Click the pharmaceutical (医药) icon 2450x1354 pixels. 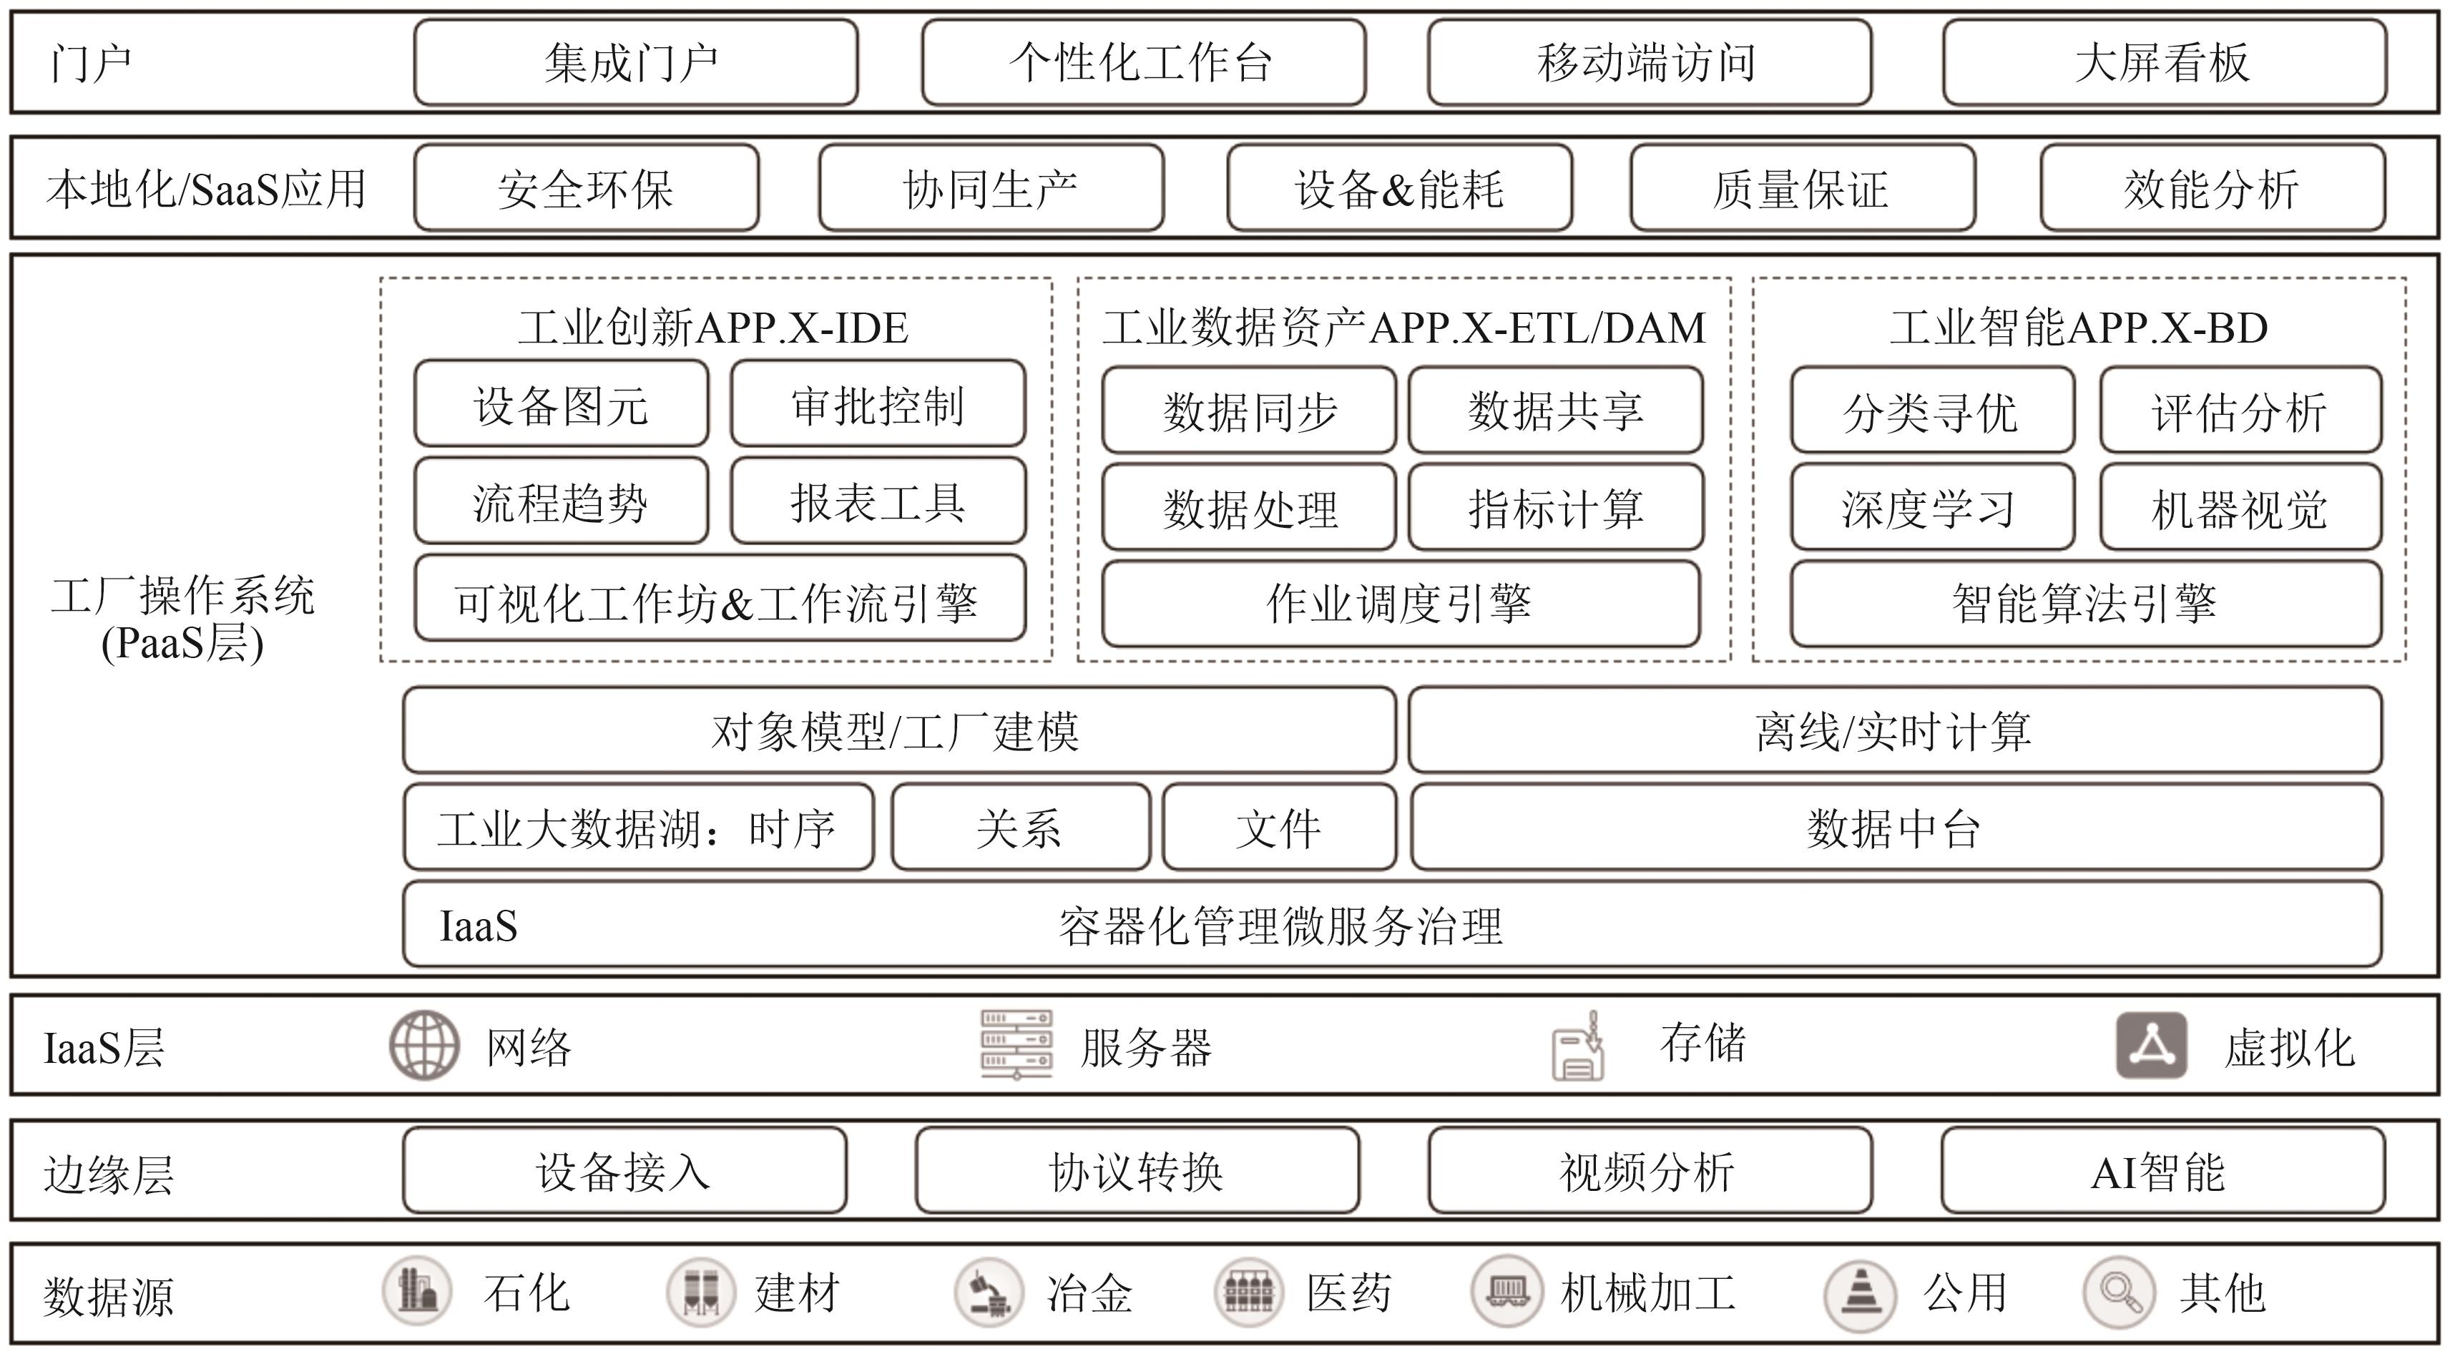click(x=1249, y=1292)
